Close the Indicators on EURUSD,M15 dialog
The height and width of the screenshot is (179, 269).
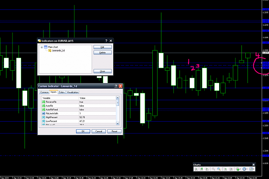pyautogui.click(x=111, y=41)
